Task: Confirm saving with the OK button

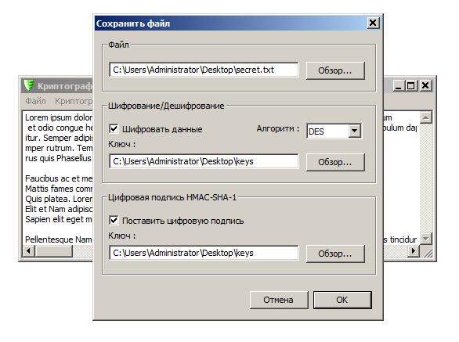Action: click(342, 300)
